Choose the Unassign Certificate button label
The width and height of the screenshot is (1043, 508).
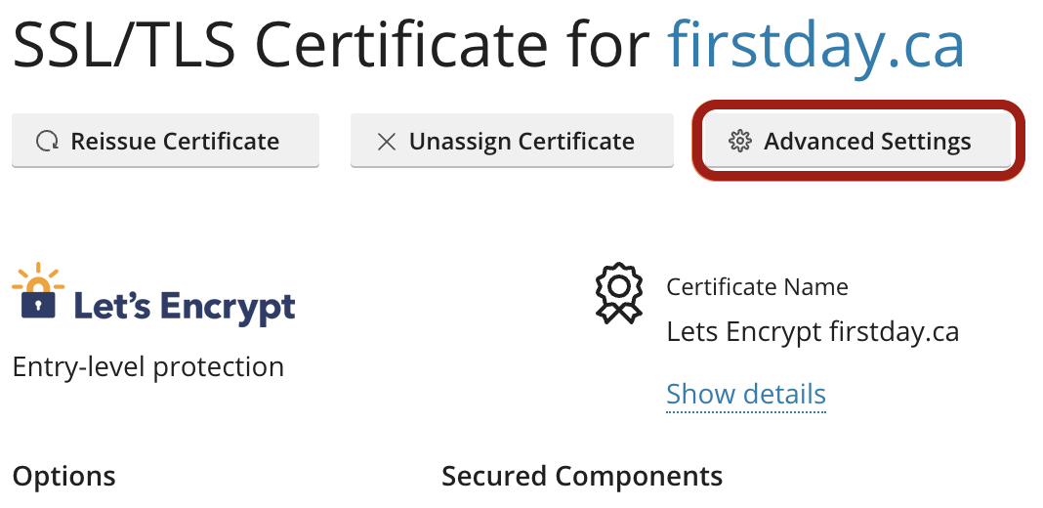pos(521,141)
